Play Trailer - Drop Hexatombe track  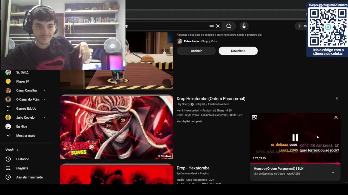[x=195, y=180]
